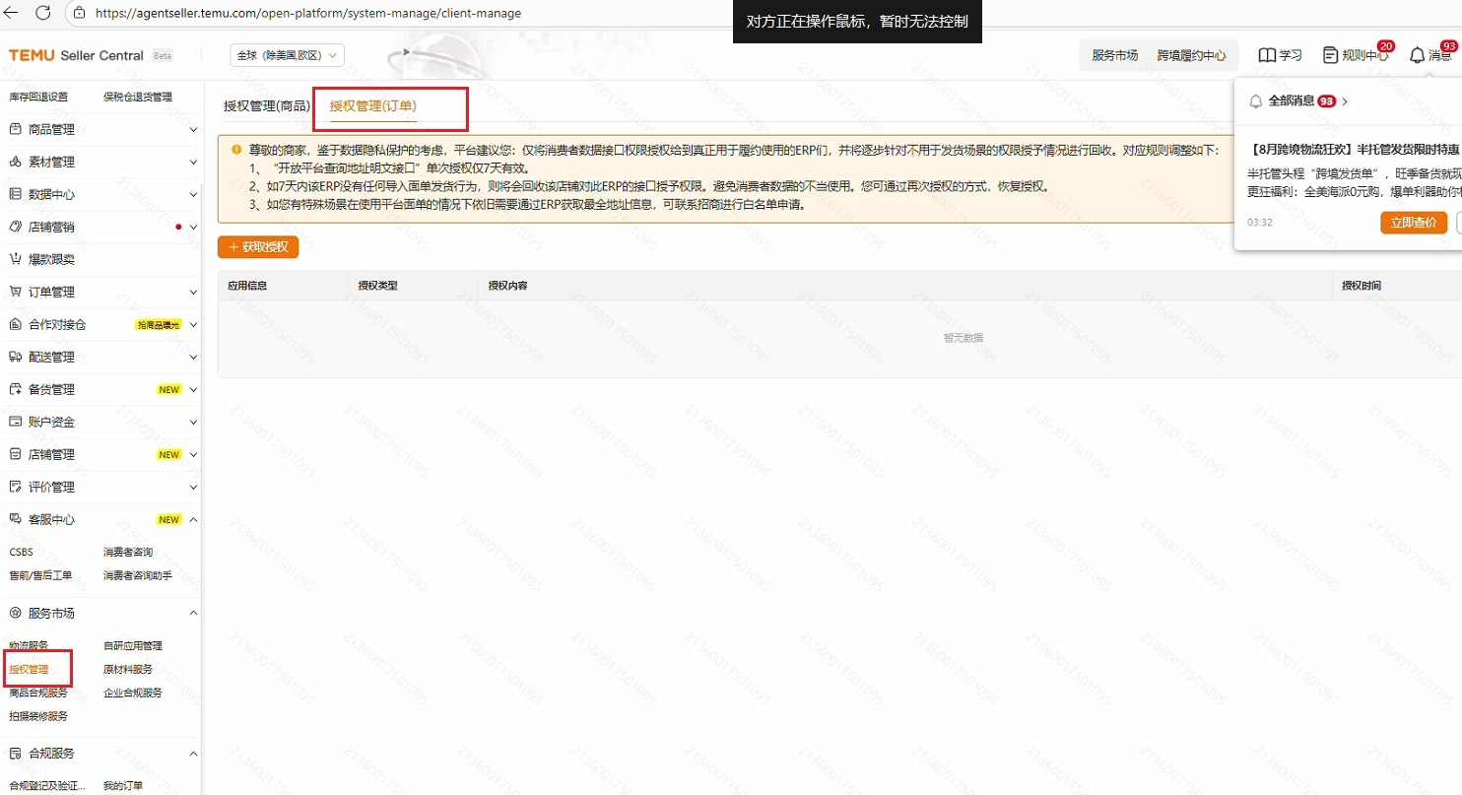The image size is (1462, 795).
Task: Click the 评价管理 edit icon
Action: click(x=16, y=487)
